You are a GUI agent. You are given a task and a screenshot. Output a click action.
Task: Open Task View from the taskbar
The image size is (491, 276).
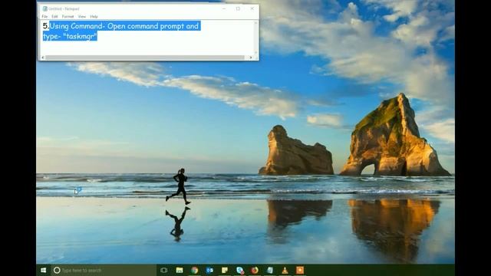point(163,270)
